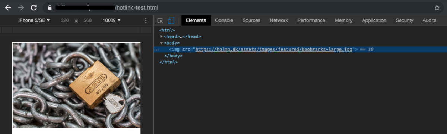Open the bookmarks-large.jpg src link
The height and width of the screenshot is (134, 447).
[x=274, y=49]
